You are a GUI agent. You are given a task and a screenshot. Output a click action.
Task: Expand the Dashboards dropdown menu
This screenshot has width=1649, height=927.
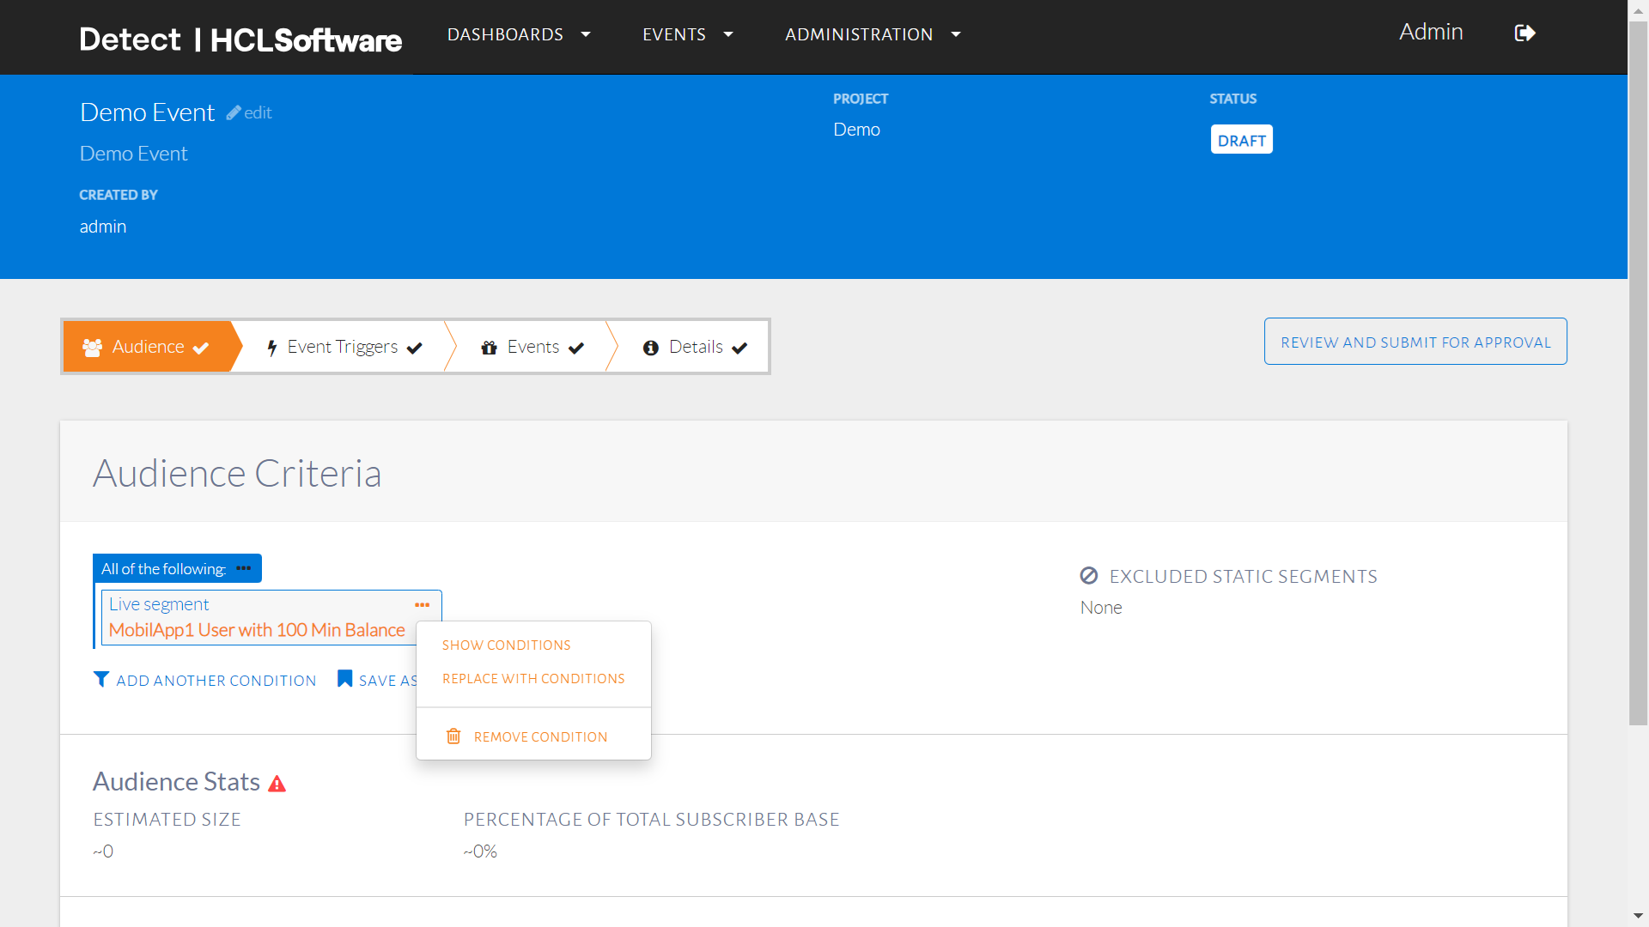518,34
